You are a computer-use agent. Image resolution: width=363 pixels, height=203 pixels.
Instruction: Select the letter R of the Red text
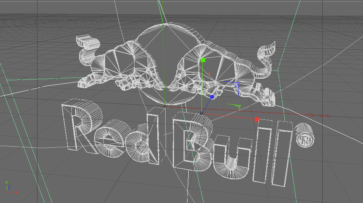point(81,127)
